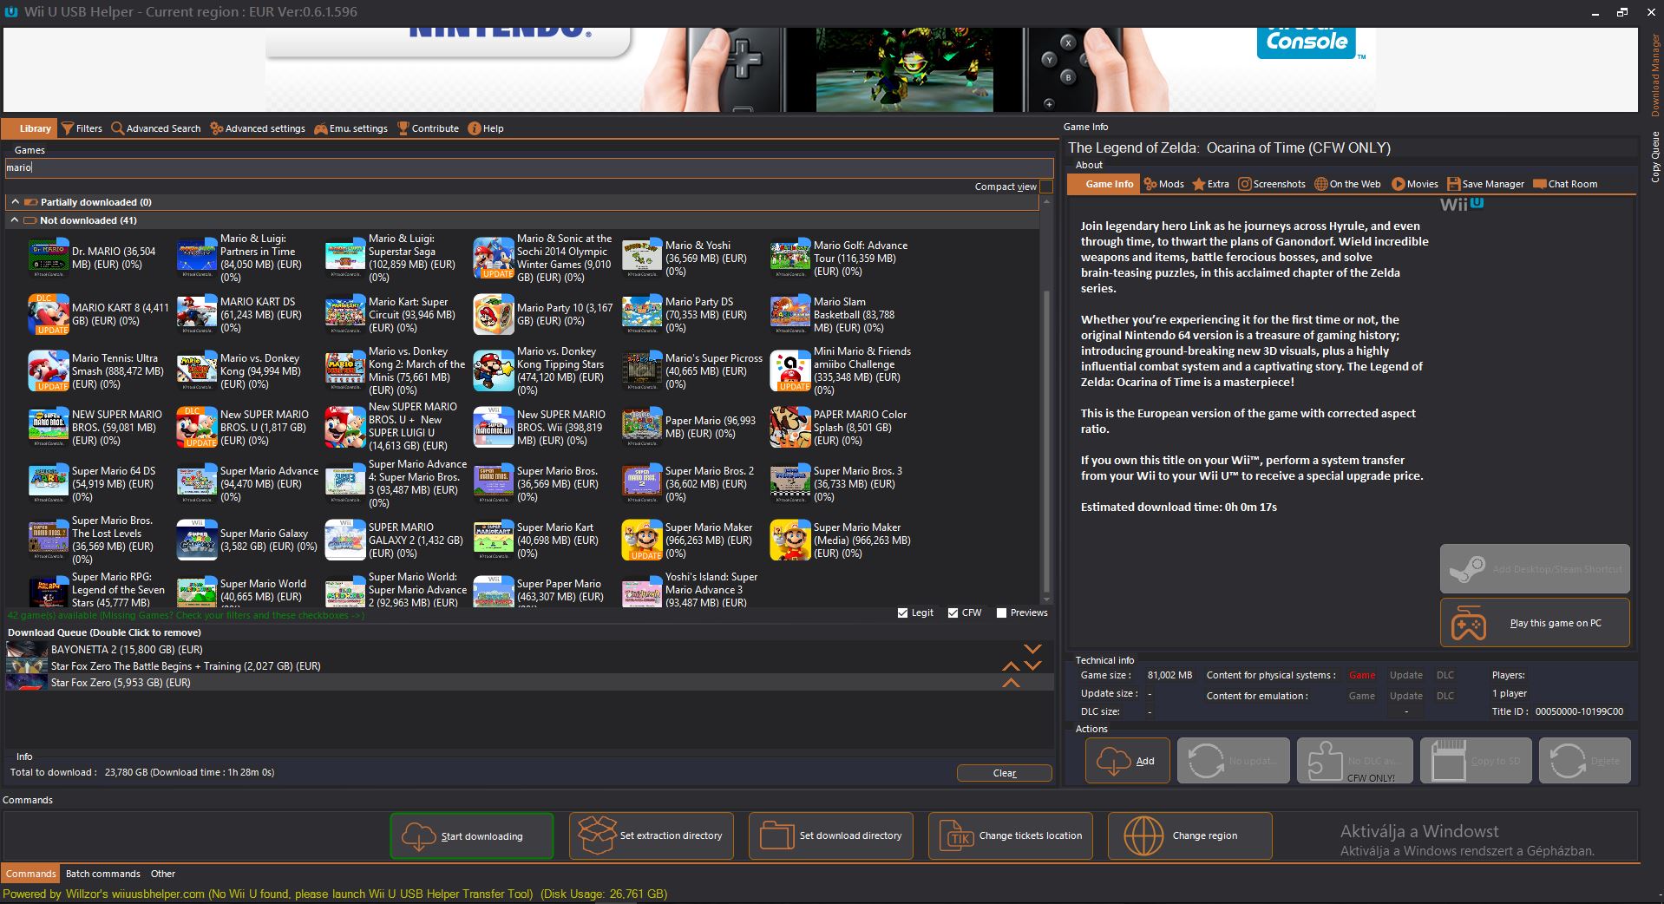Viewport: 1664px width, 904px height.
Task: Select Paper Mario (96,993 MB) icon
Action: click(642, 427)
